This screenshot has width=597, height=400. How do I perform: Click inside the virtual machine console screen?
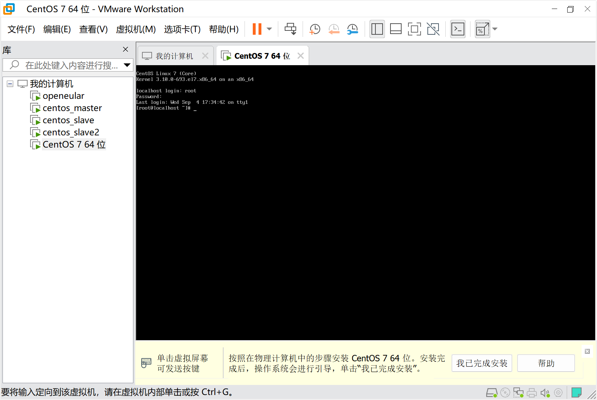365,203
